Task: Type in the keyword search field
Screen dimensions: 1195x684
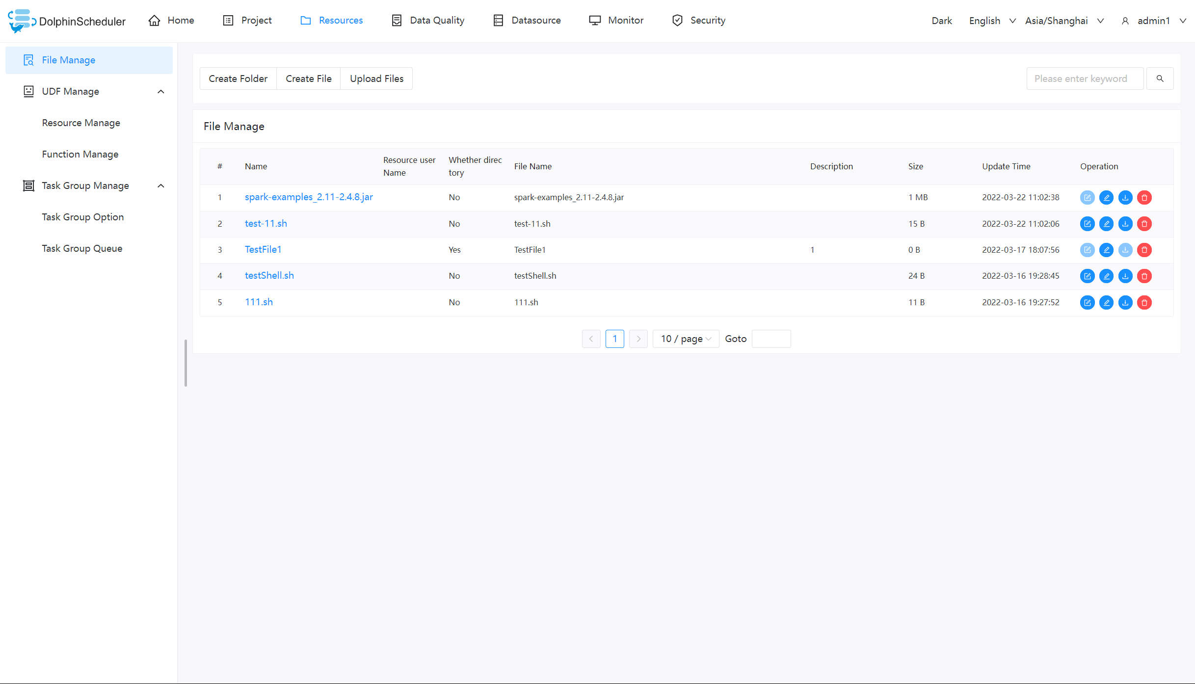Action: tap(1085, 78)
